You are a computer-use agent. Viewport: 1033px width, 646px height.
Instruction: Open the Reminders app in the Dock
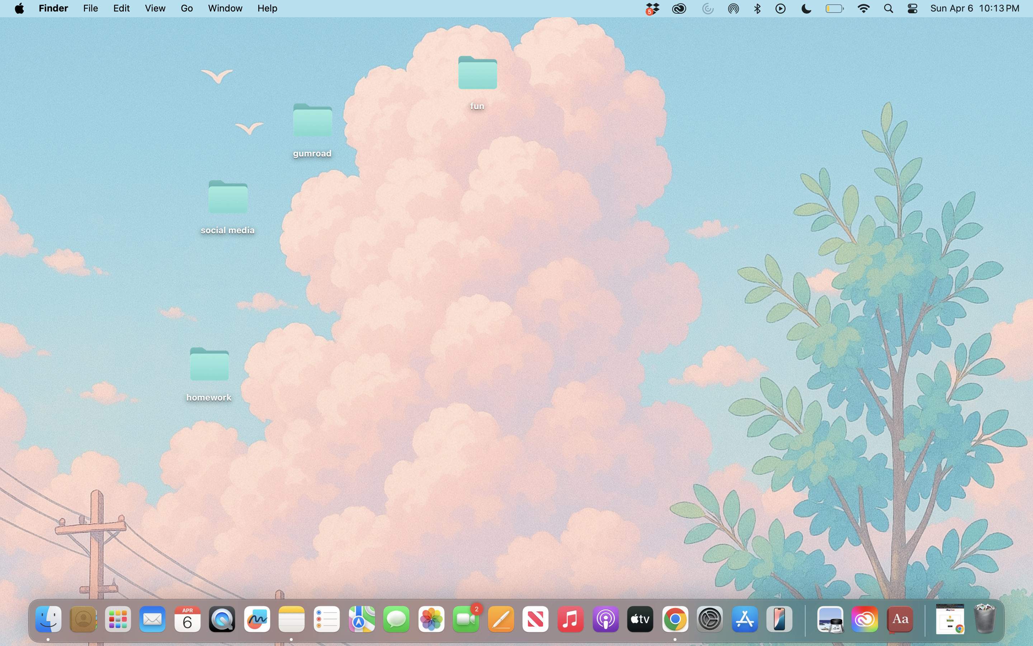[327, 619]
